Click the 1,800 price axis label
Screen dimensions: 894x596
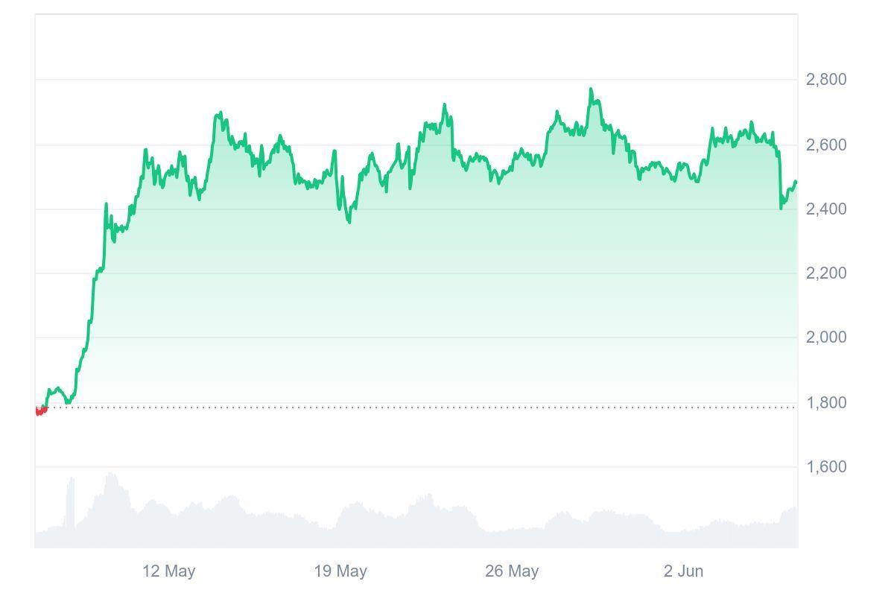(x=825, y=402)
